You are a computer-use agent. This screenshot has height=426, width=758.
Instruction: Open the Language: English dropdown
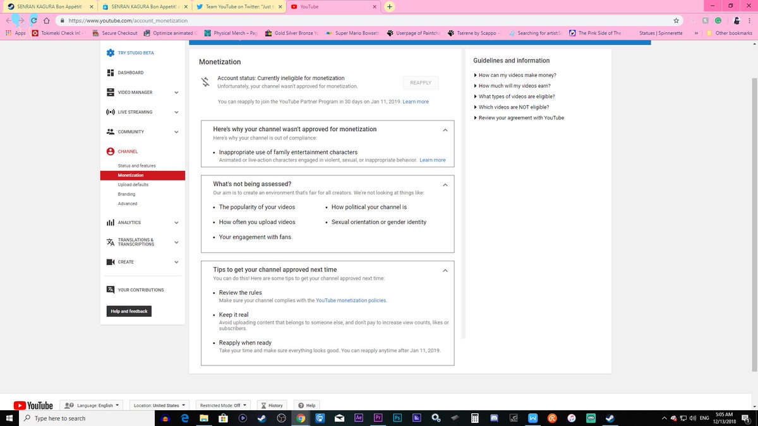coord(92,405)
